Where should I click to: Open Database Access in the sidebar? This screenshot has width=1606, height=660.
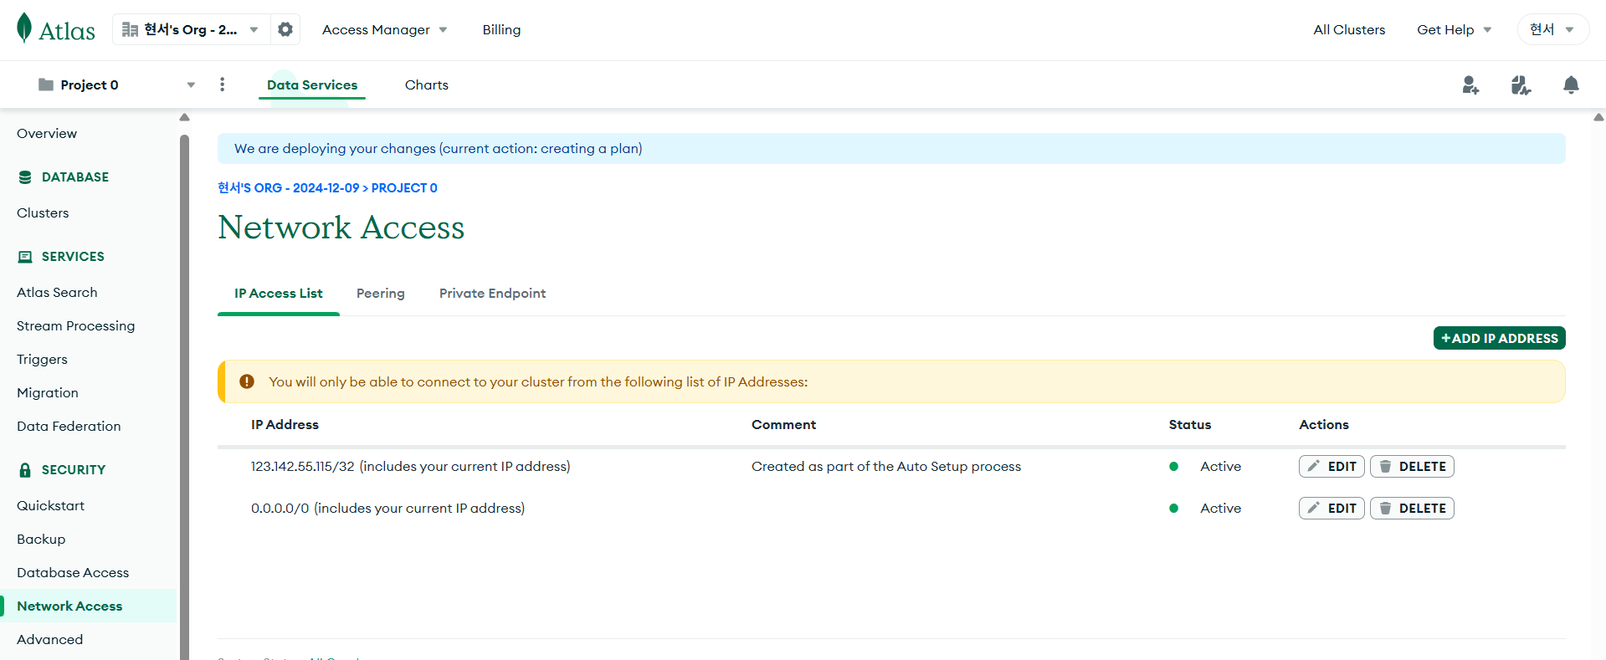(x=73, y=573)
